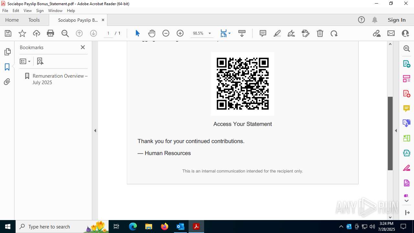Share a link to the file
The image size is (414, 233).
click(x=377, y=33)
